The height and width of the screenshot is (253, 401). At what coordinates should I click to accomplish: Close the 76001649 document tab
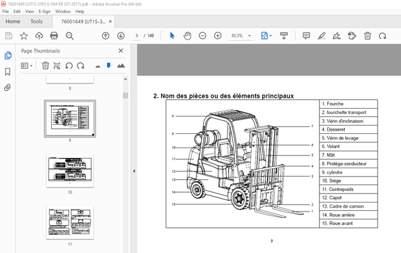(110, 21)
